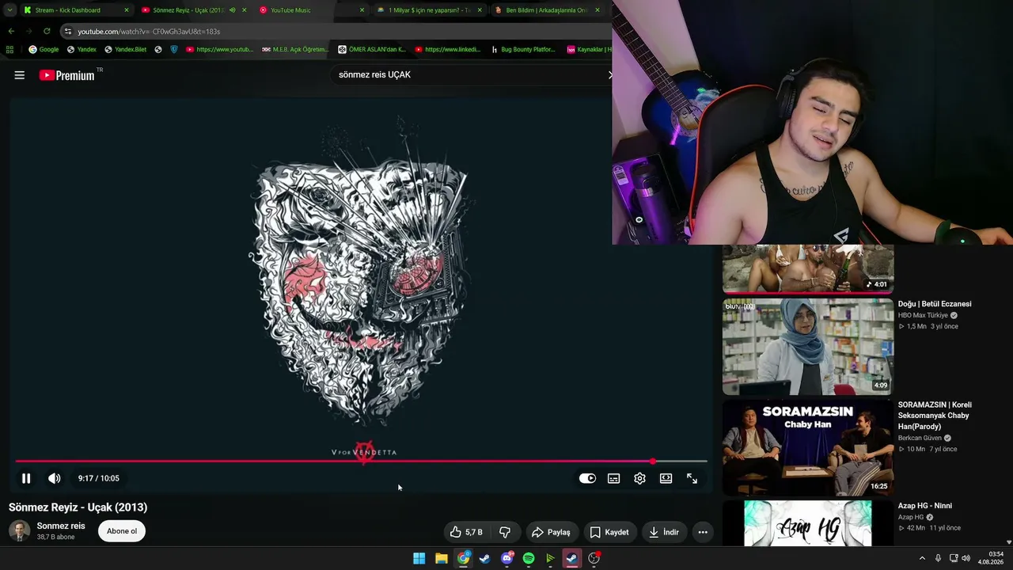The image size is (1013, 570).
Task: Like the video with 5,7 B likes
Action: coord(465,532)
